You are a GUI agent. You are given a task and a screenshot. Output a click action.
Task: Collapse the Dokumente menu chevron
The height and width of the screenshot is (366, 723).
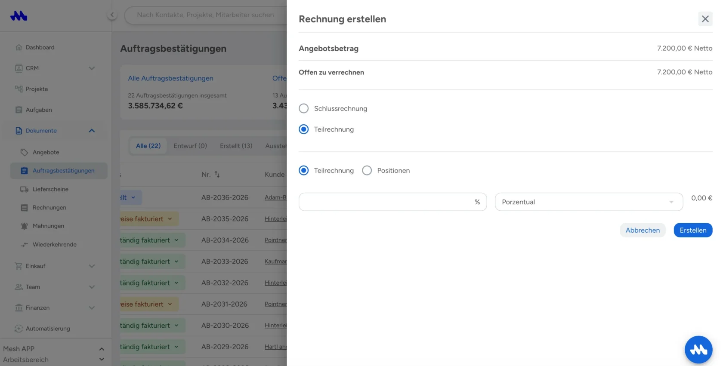pyautogui.click(x=92, y=131)
